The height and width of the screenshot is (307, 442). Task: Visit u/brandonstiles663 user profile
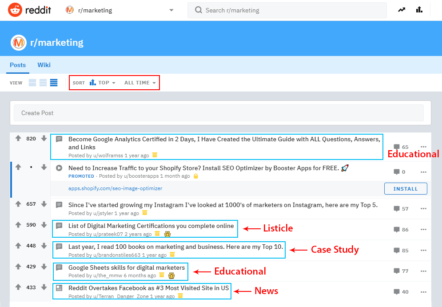[x=117, y=255]
